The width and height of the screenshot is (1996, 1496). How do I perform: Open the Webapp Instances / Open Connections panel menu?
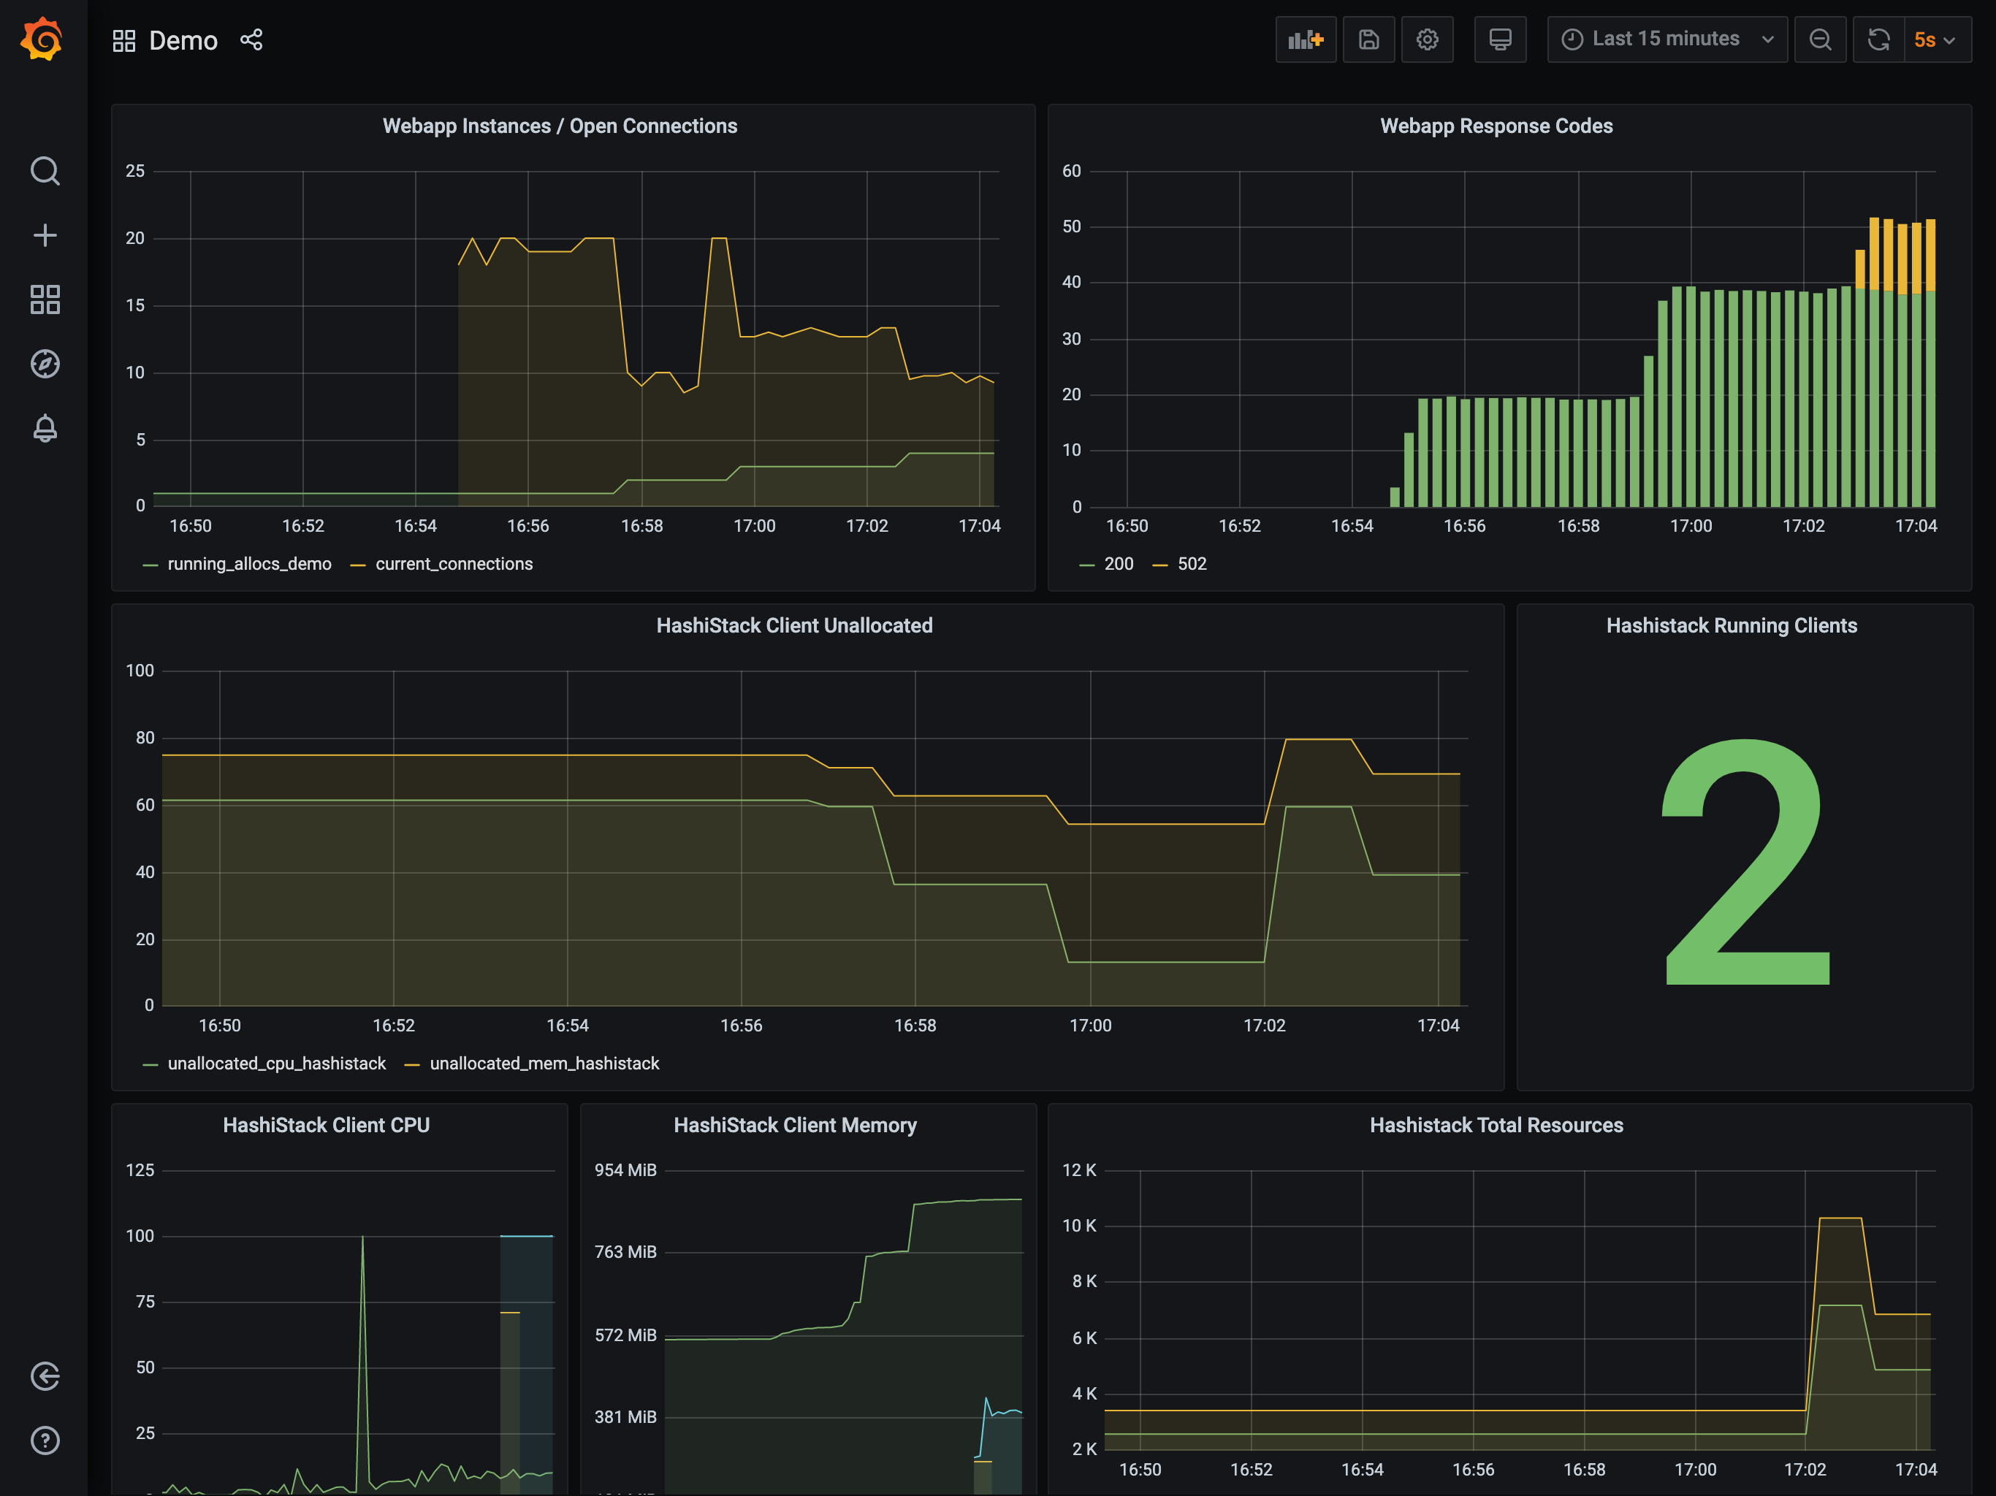560,126
